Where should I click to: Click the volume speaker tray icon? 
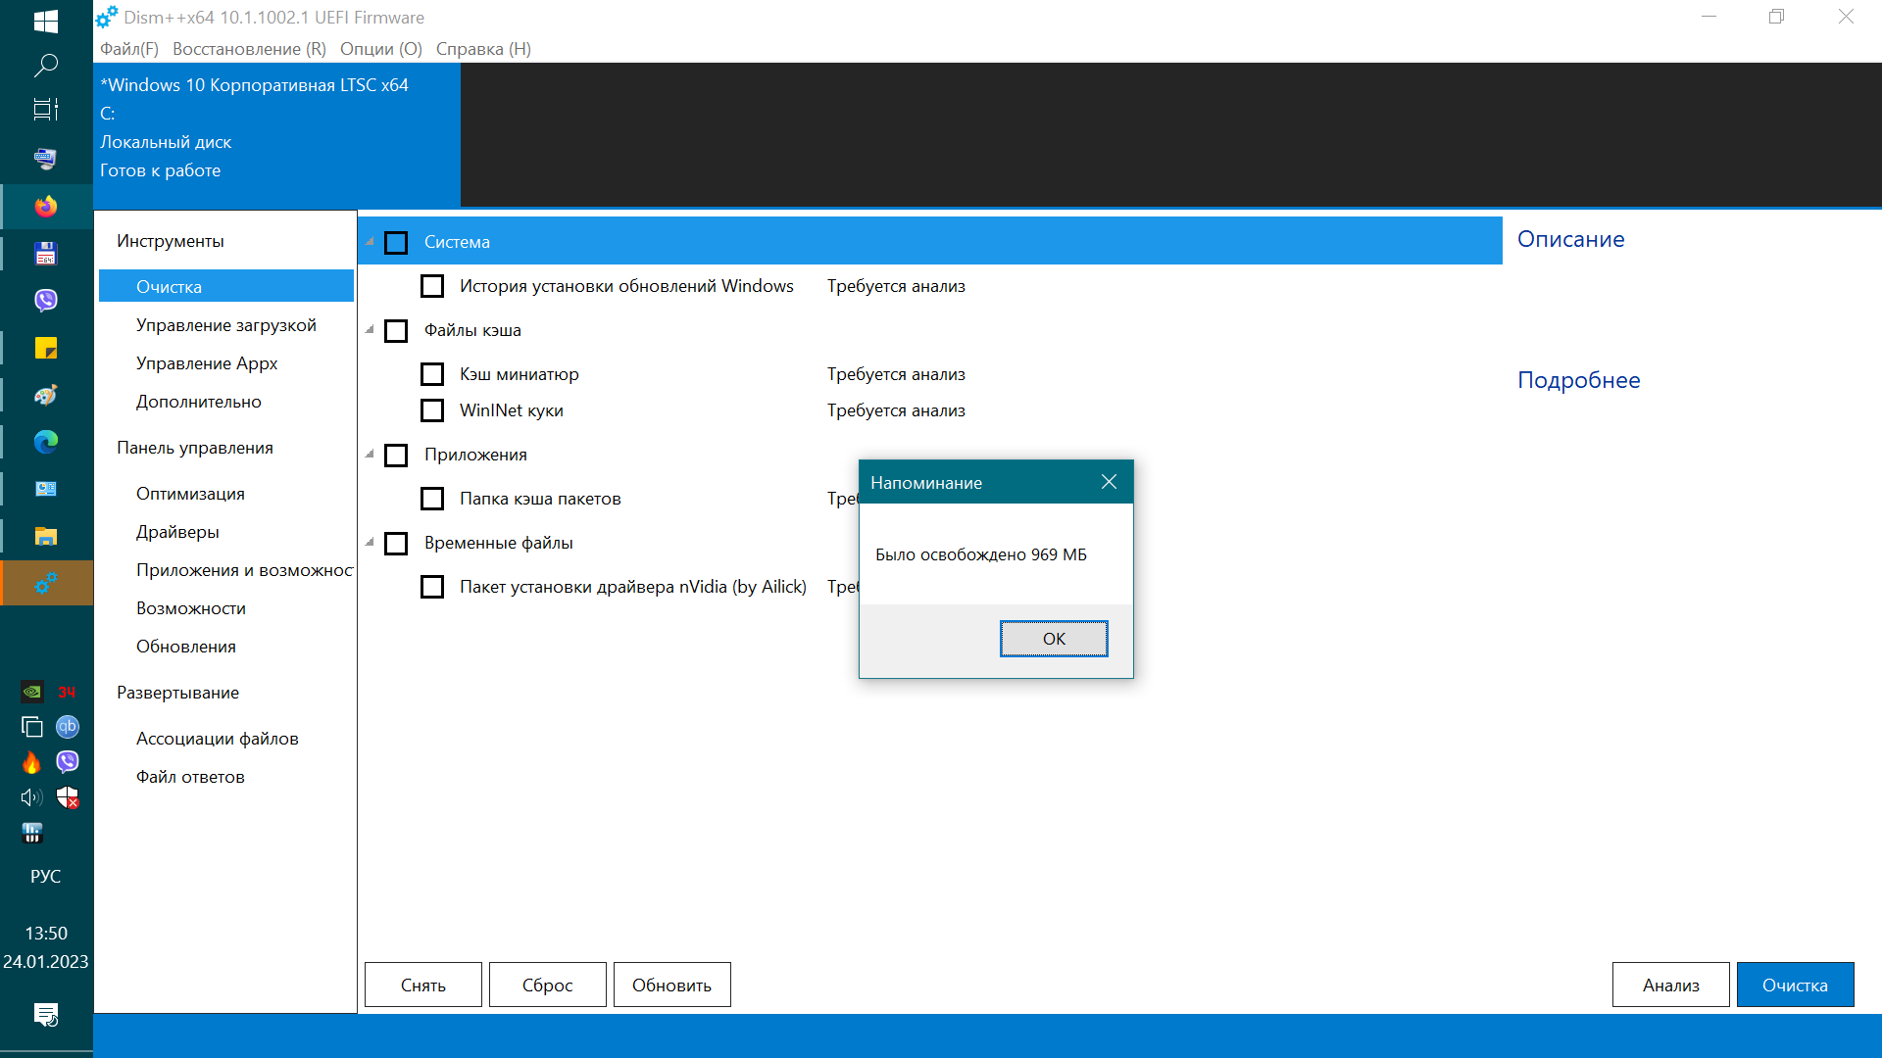[31, 797]
